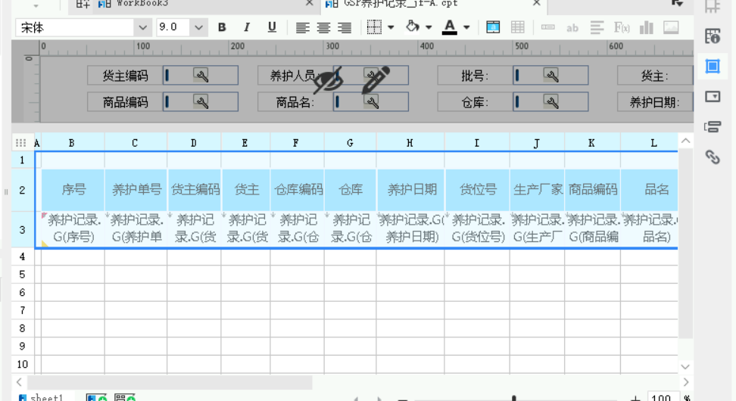Select data cell 养护记录.G(货位号)
The width and height of the screenshot is (736, 401).
[477, 229]
